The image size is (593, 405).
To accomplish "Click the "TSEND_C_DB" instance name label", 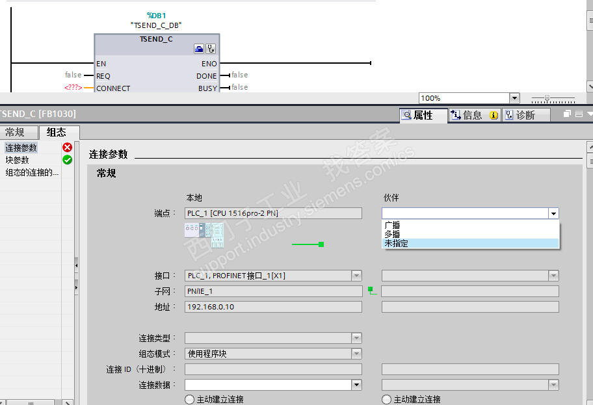I will pyautogui.click(x=156, y=25).
